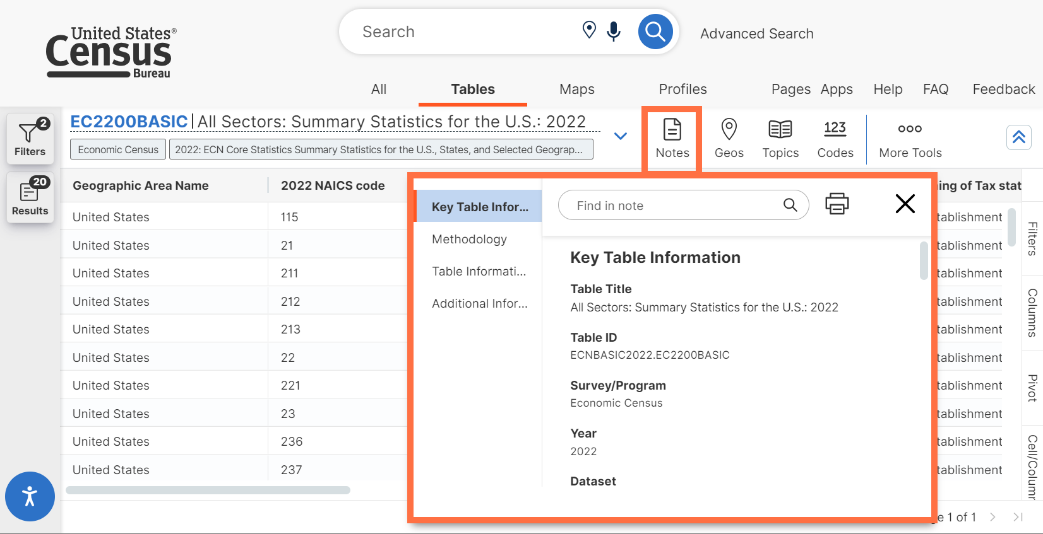Open the Feedback link
The image size is (1043, 534).
pyautogui.click(x=1004, y=89)
